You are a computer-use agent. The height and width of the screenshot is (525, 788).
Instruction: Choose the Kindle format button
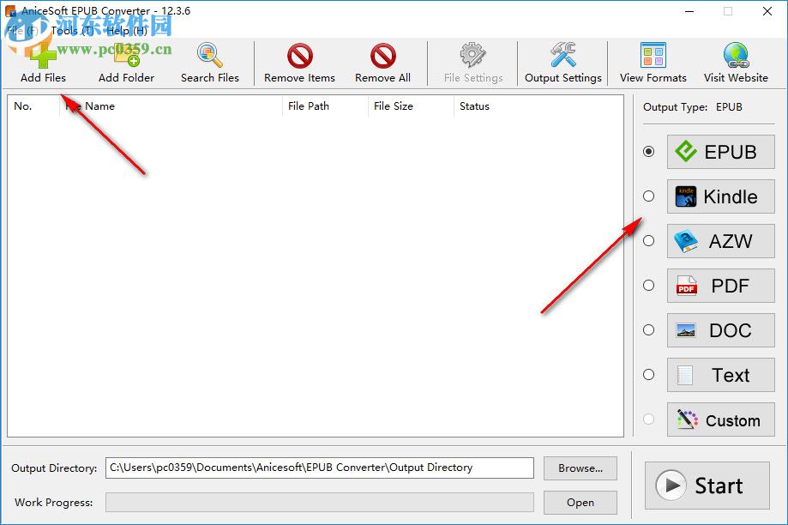[720, 196]
